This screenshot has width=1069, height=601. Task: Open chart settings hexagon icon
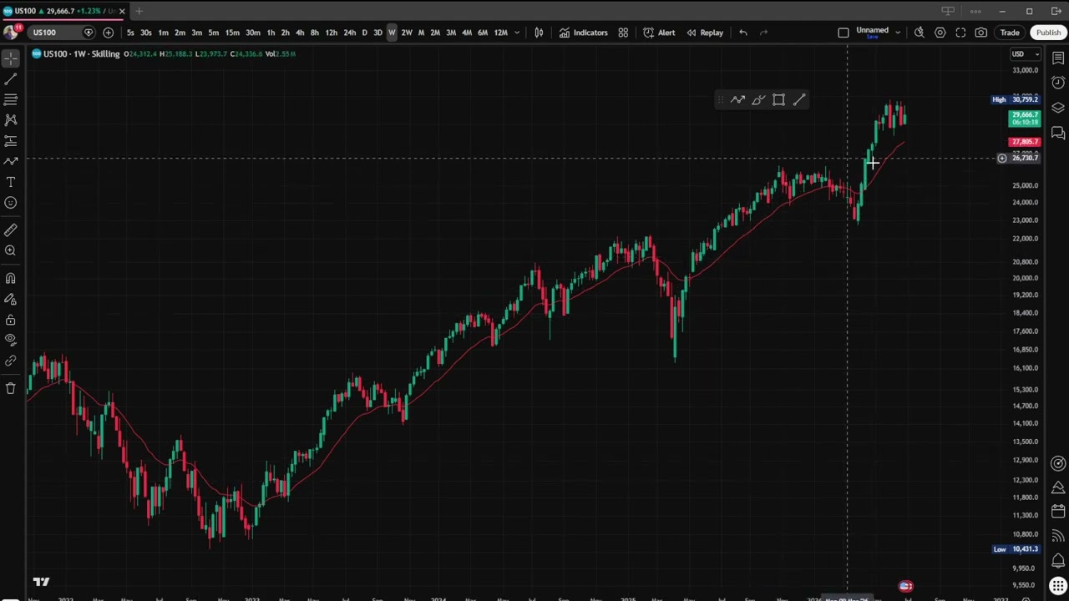[940, 33]
